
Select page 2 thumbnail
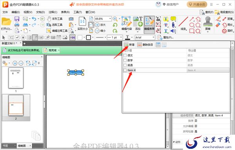click(16, 105)
